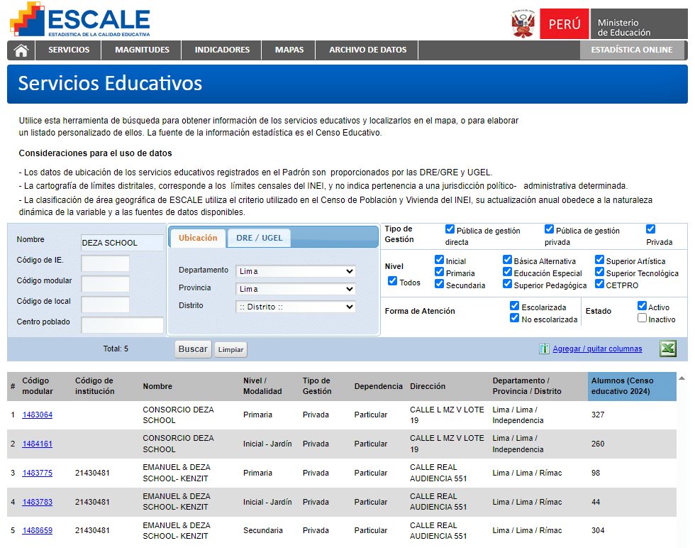Open modular code 1483064 link

(37, 415)
